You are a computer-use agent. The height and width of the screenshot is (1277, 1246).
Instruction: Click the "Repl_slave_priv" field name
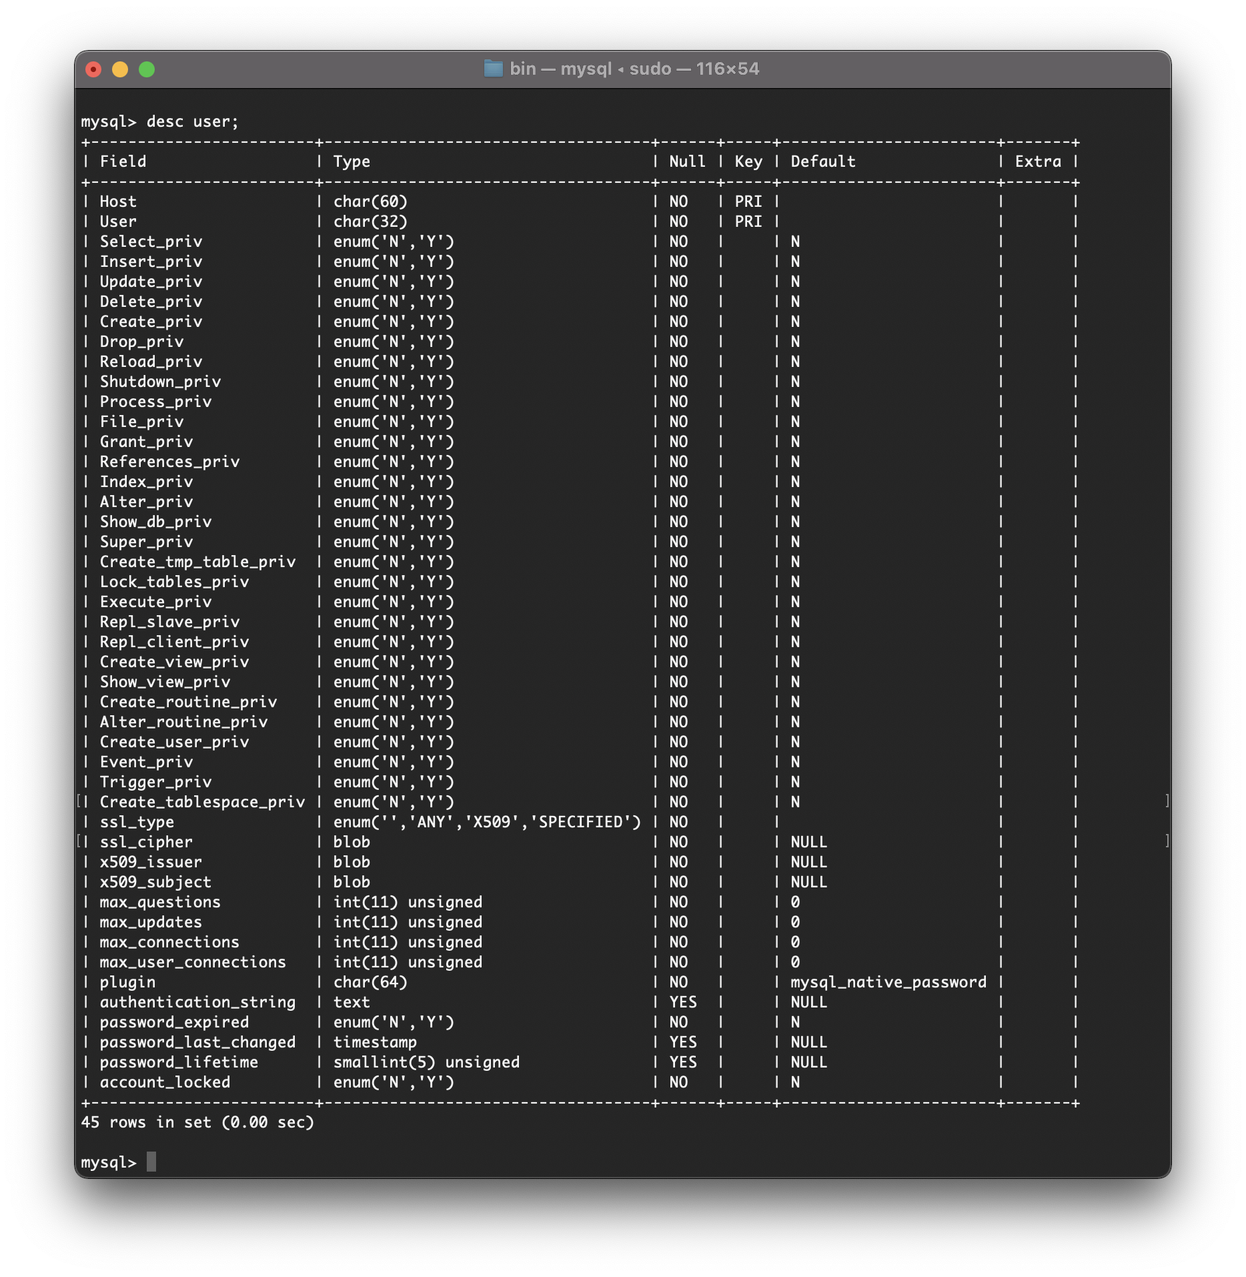170,622
